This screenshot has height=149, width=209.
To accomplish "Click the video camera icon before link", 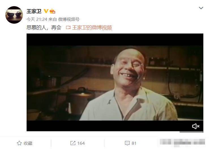I will (68, 28).
